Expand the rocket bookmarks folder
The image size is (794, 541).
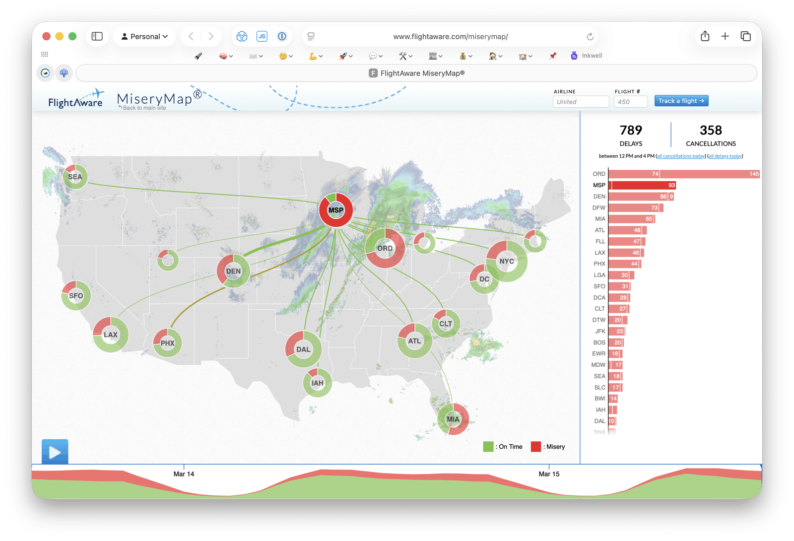coord(345,56)
